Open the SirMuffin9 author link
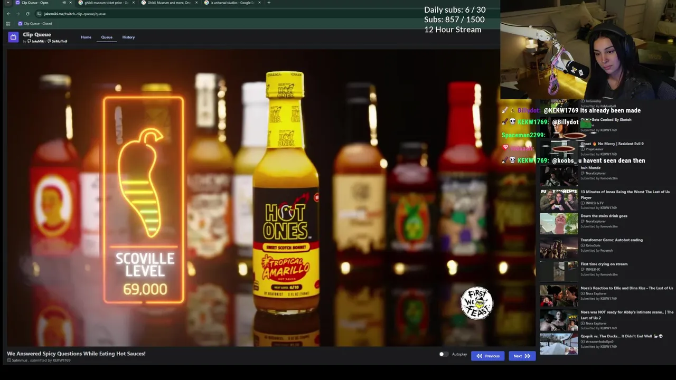This screenshot has width=676, height=380. (x=58, y=41)
